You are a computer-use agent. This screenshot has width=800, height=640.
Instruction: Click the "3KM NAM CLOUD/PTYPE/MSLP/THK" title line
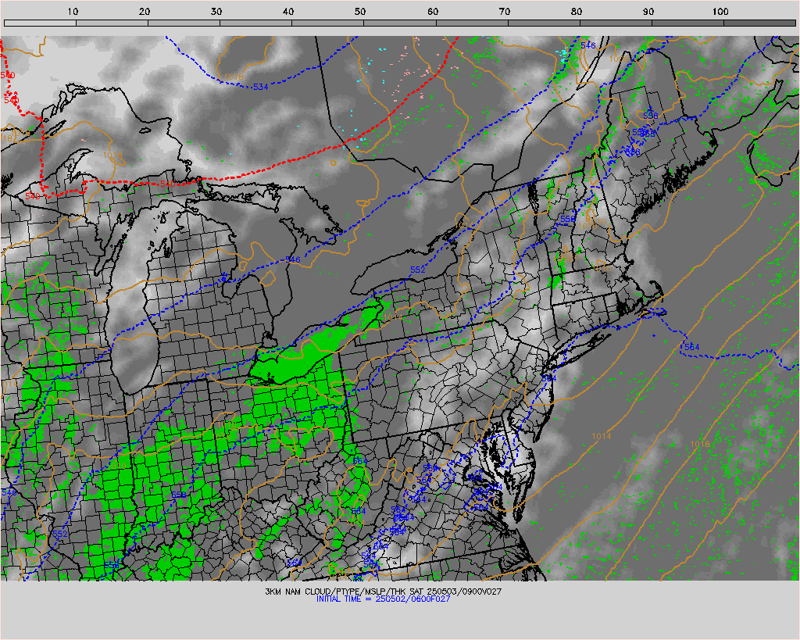coord(383,592)
